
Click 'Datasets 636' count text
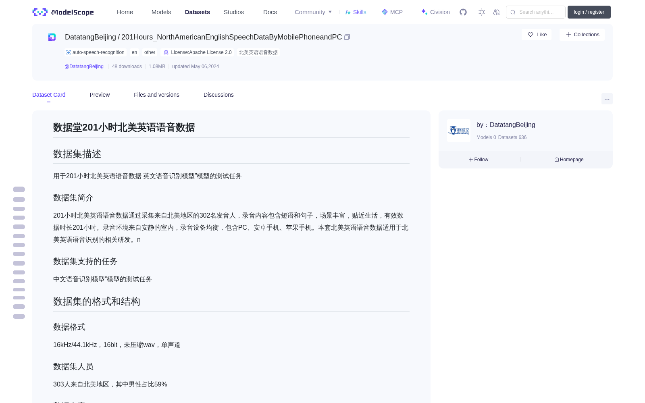512,137
